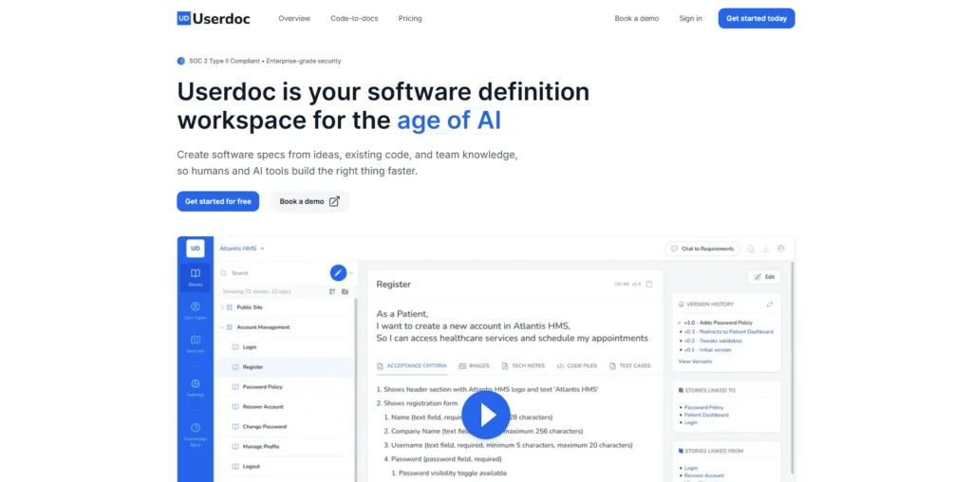Open the User types sidebar icon
This screenshot has height=482, width=972.
196,311
